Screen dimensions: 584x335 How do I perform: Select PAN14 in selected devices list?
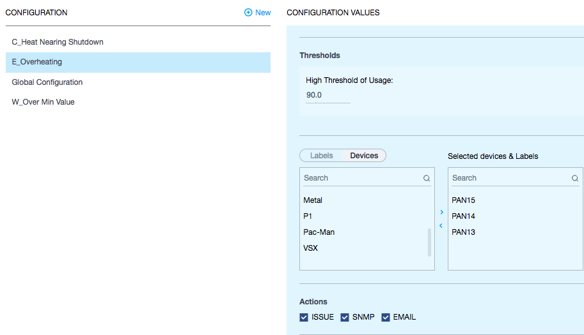(x=464, y=216)
